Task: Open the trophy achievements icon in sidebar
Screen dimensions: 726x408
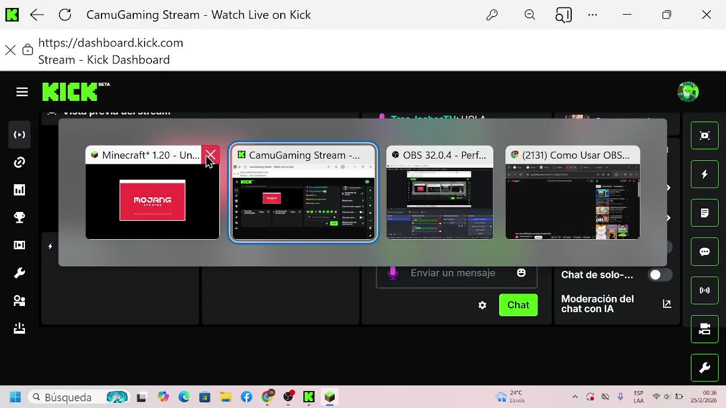Action: (x=20, y=218)
